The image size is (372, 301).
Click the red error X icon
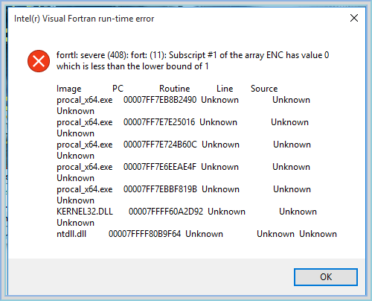pyautogui.click(x=39, y=61)
